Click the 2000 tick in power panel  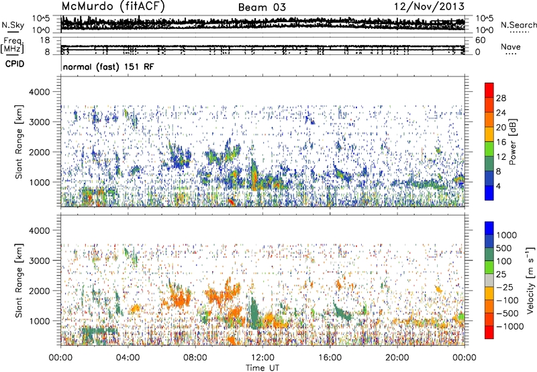point(40,152)
